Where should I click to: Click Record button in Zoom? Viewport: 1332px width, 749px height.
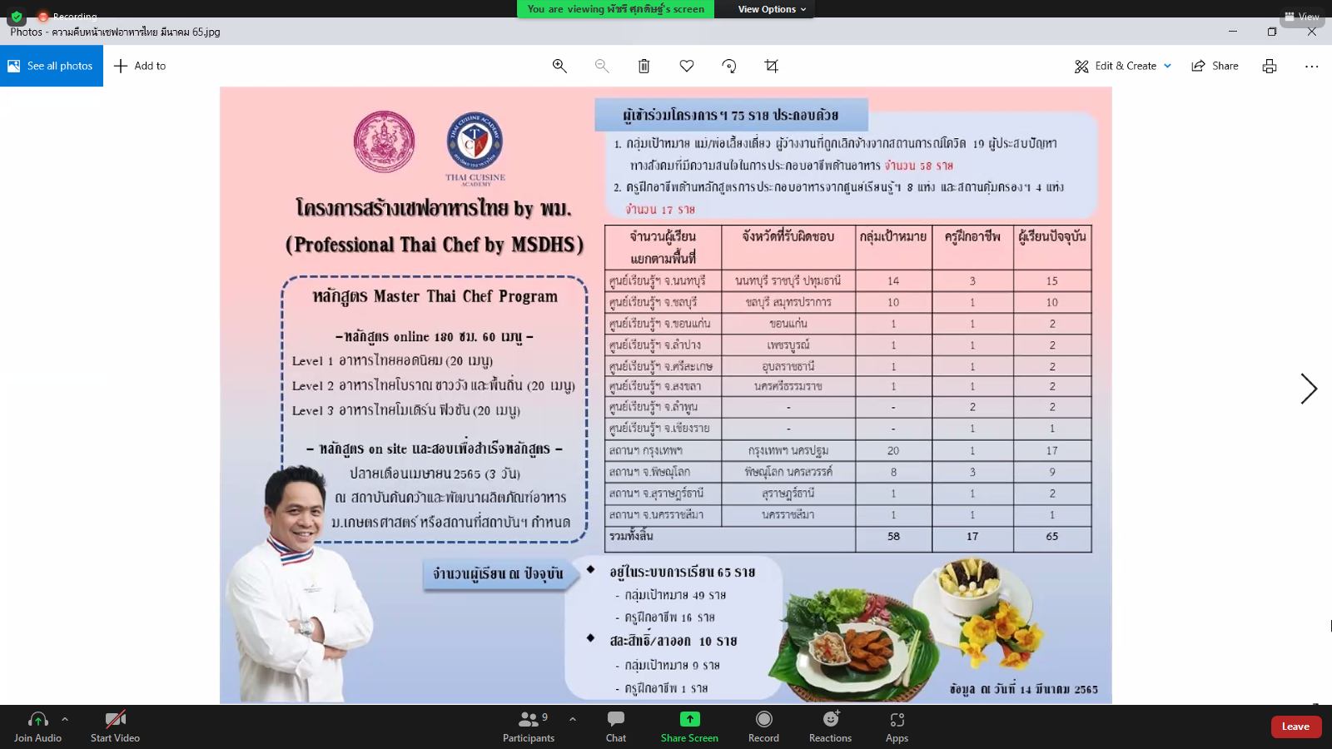(763, 727)
